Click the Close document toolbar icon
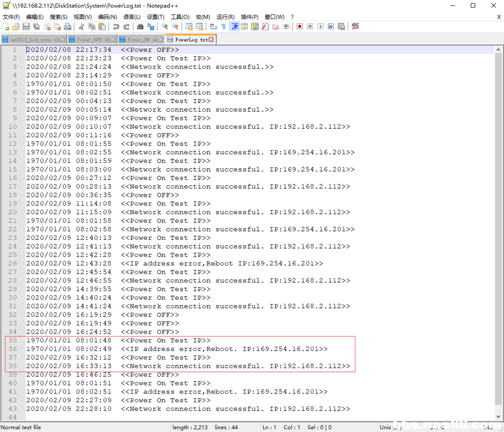 pos(47,27)
